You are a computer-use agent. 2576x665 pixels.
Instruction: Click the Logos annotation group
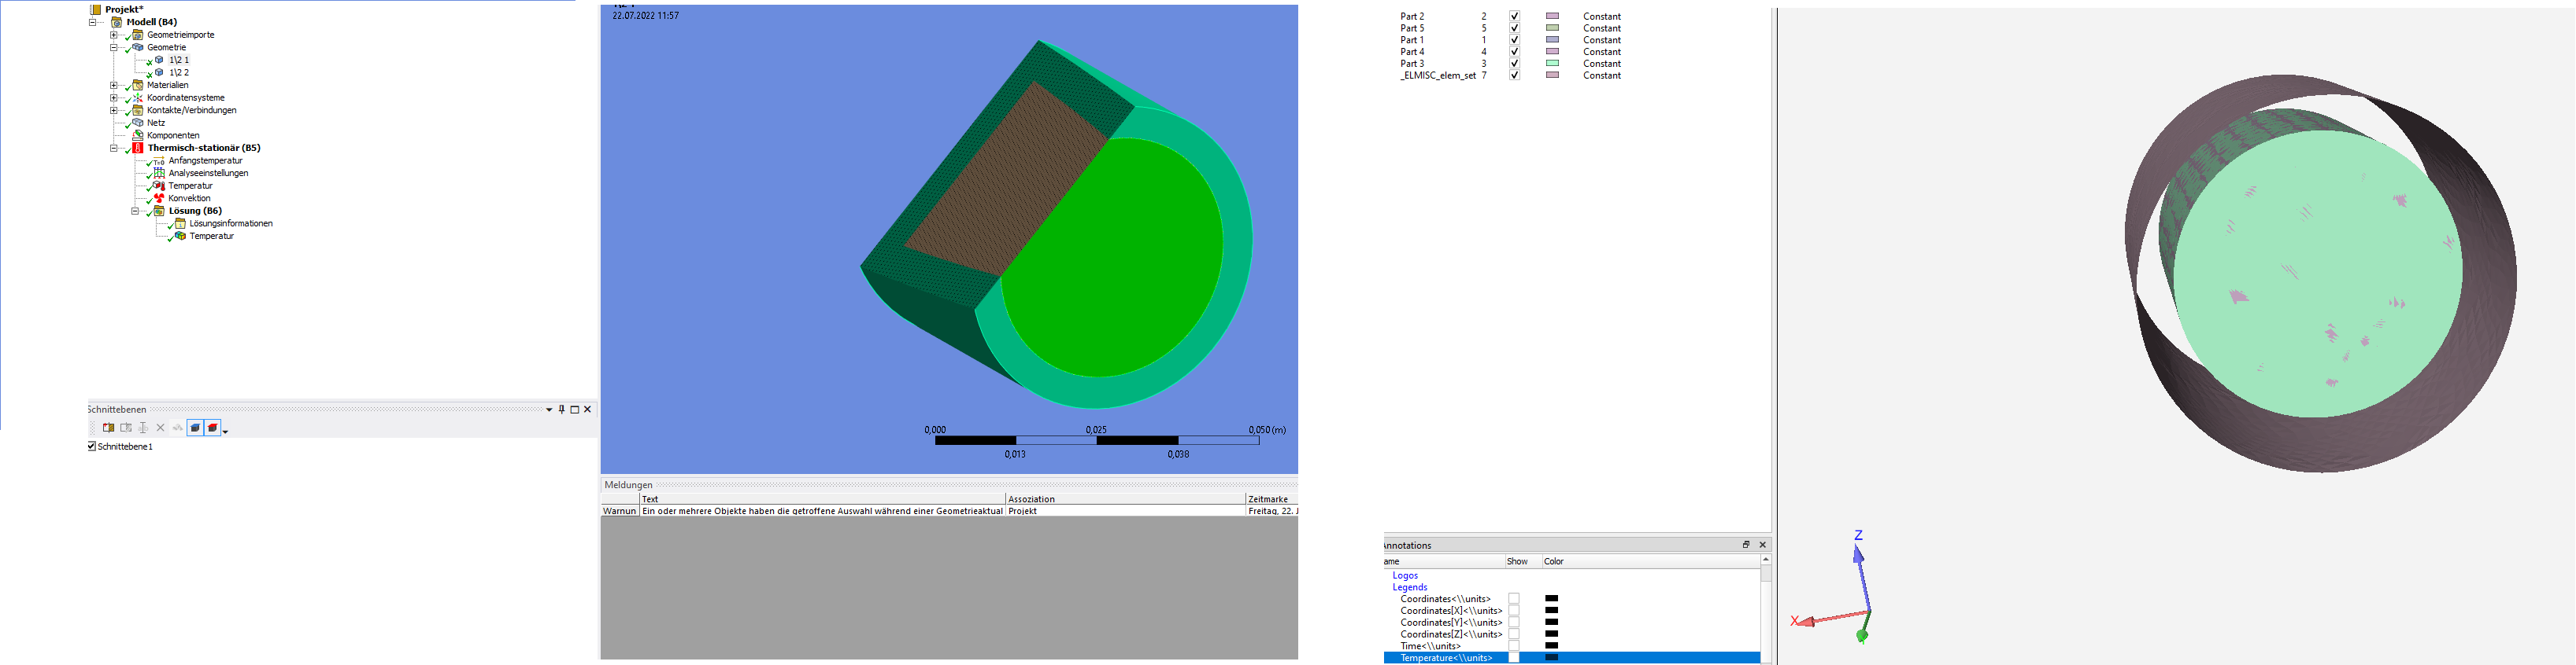(x=1405, y=575)
